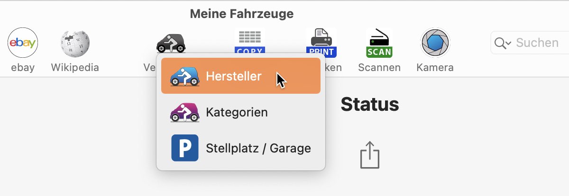
Task: Click the COPY table icon
Action: click(250, 42)
